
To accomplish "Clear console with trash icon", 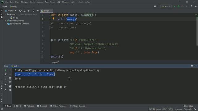I will pyautogui.click(x=10, y=90).
